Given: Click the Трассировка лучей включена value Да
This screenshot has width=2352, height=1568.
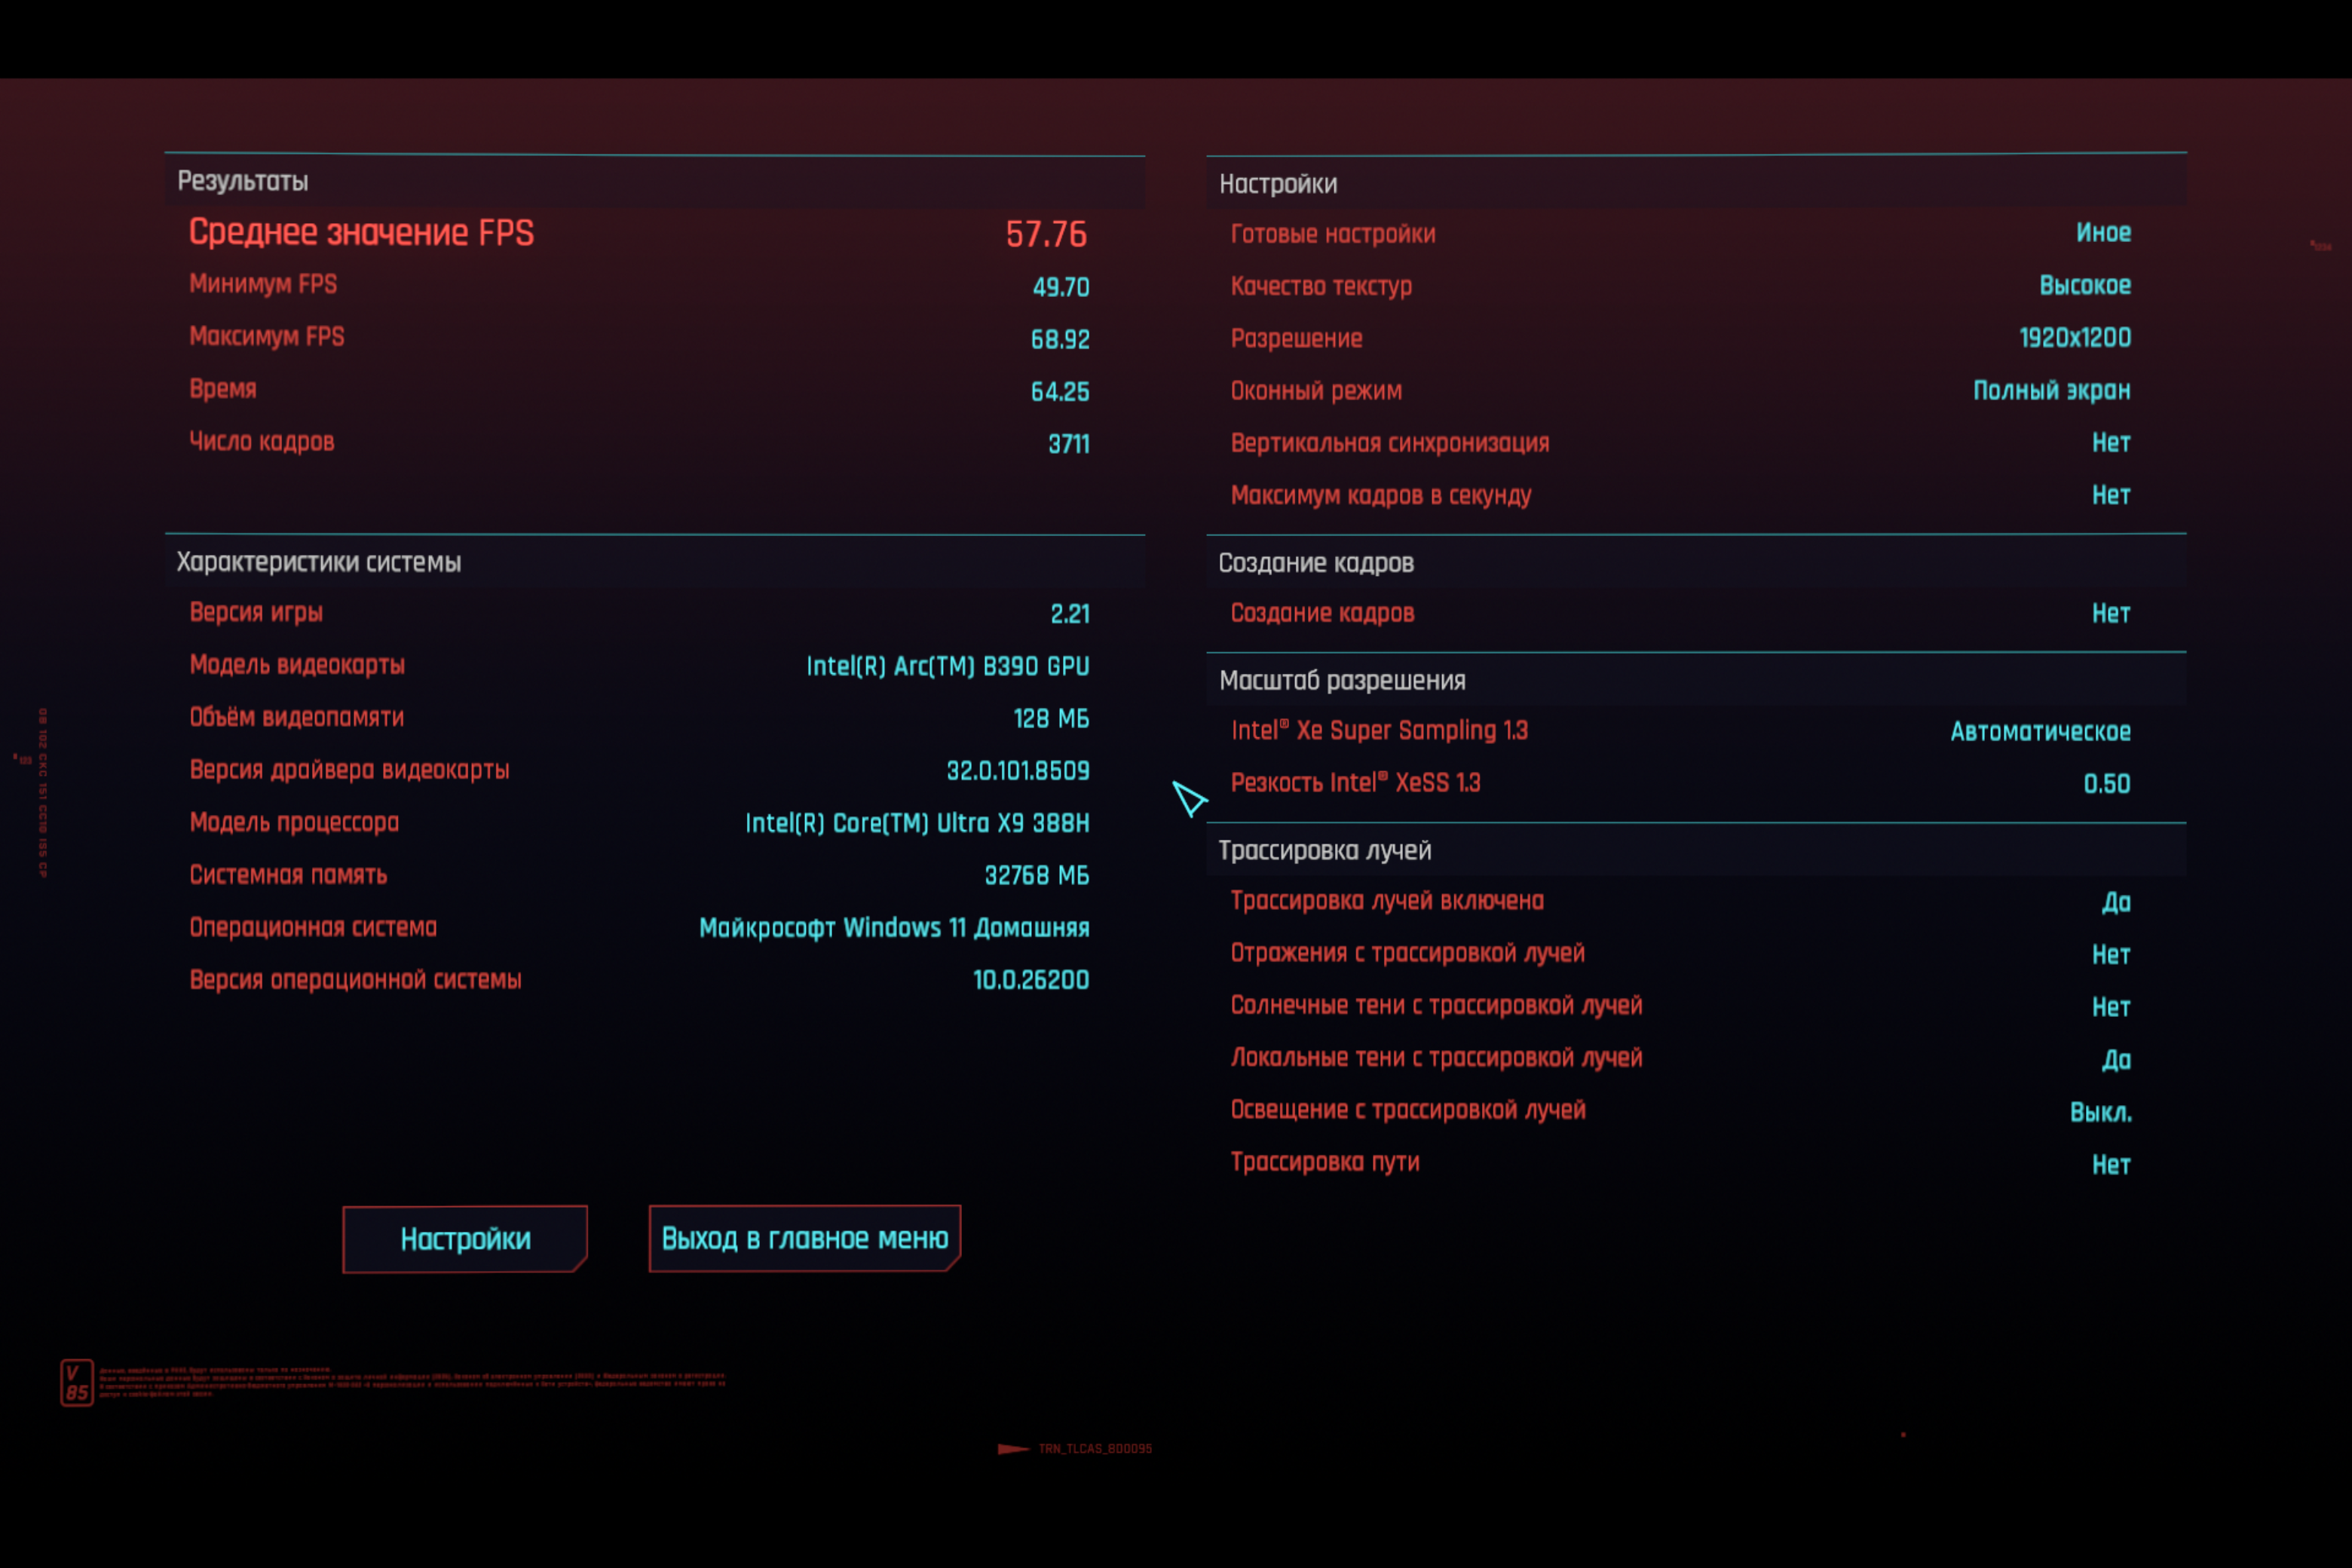Looking at the screenshot, I should pos(2116,902).
